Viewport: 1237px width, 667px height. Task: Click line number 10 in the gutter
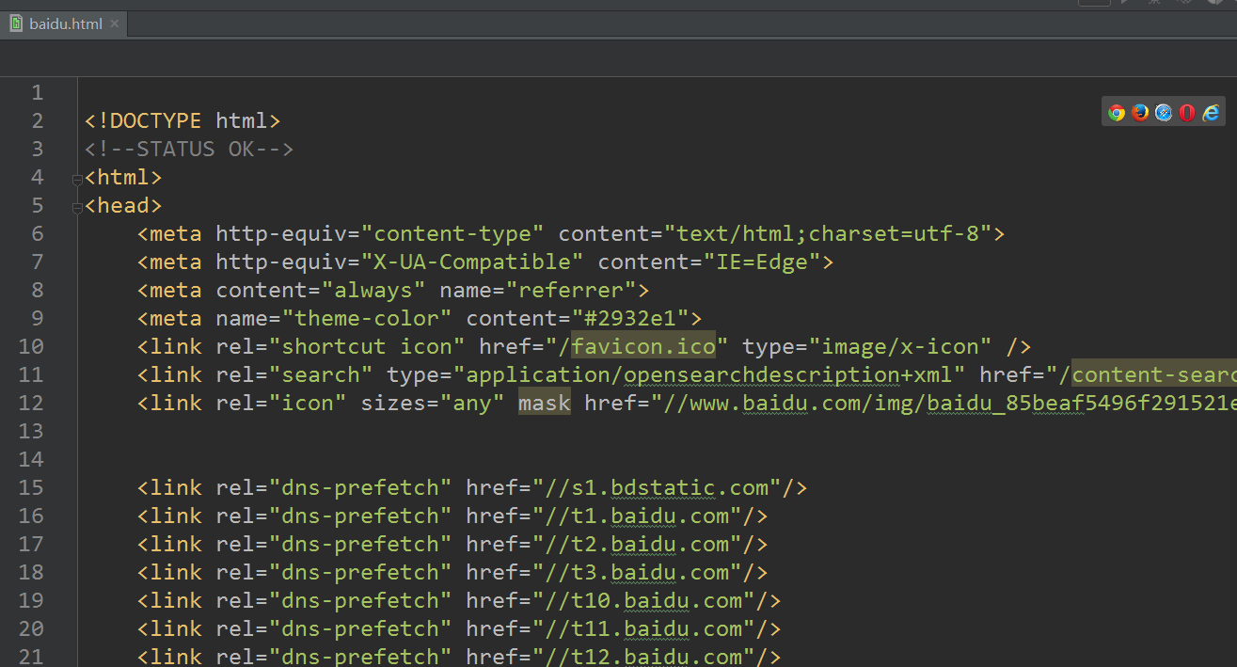click(x=31, y=346)
